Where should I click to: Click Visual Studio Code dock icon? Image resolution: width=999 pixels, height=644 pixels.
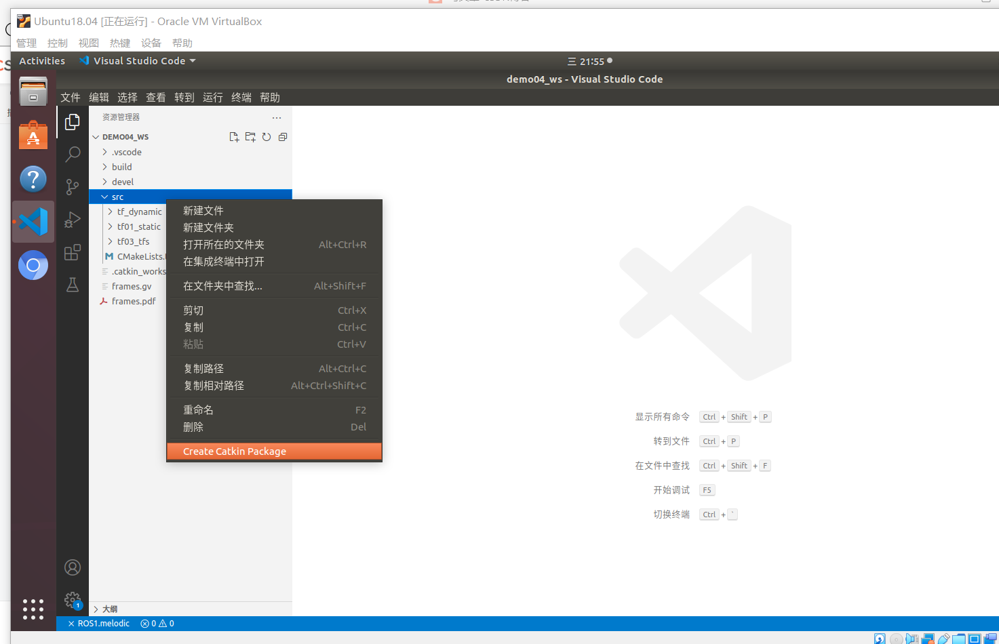[33, 222]
